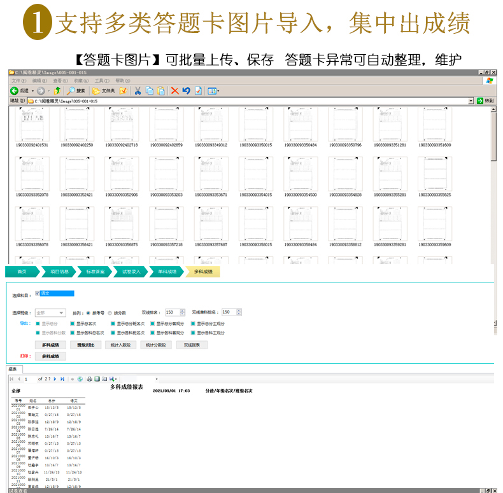Click the 统计分数段 button

(x=156, y=345)
